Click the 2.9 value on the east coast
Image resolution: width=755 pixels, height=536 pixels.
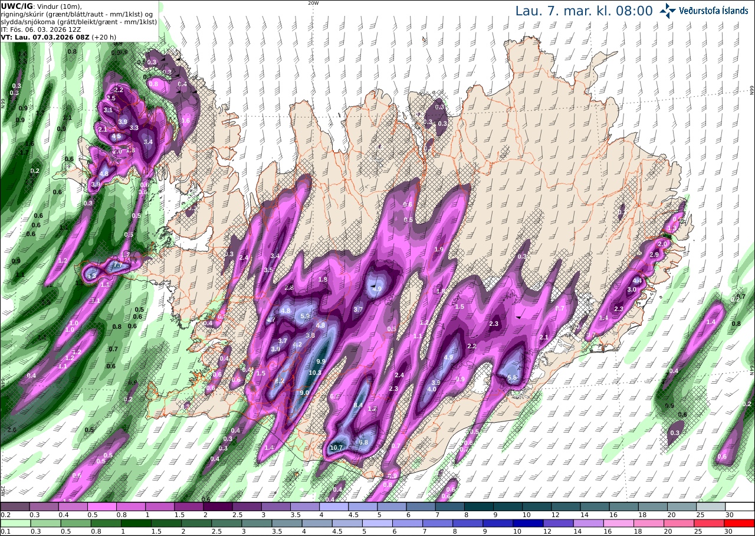pyautogui.click(x=654, y=254)
